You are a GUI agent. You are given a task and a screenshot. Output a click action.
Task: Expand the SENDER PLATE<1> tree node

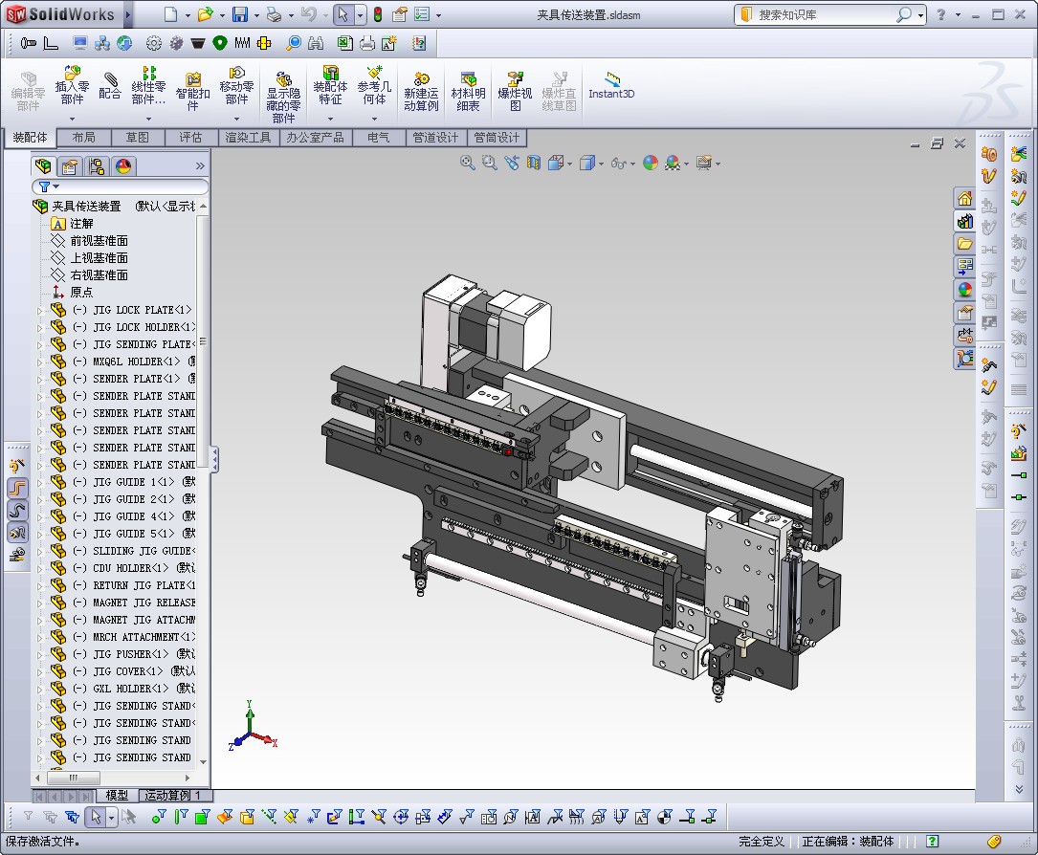point(40,379)
